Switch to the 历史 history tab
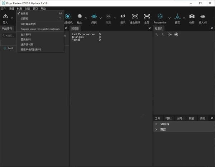 203,118
